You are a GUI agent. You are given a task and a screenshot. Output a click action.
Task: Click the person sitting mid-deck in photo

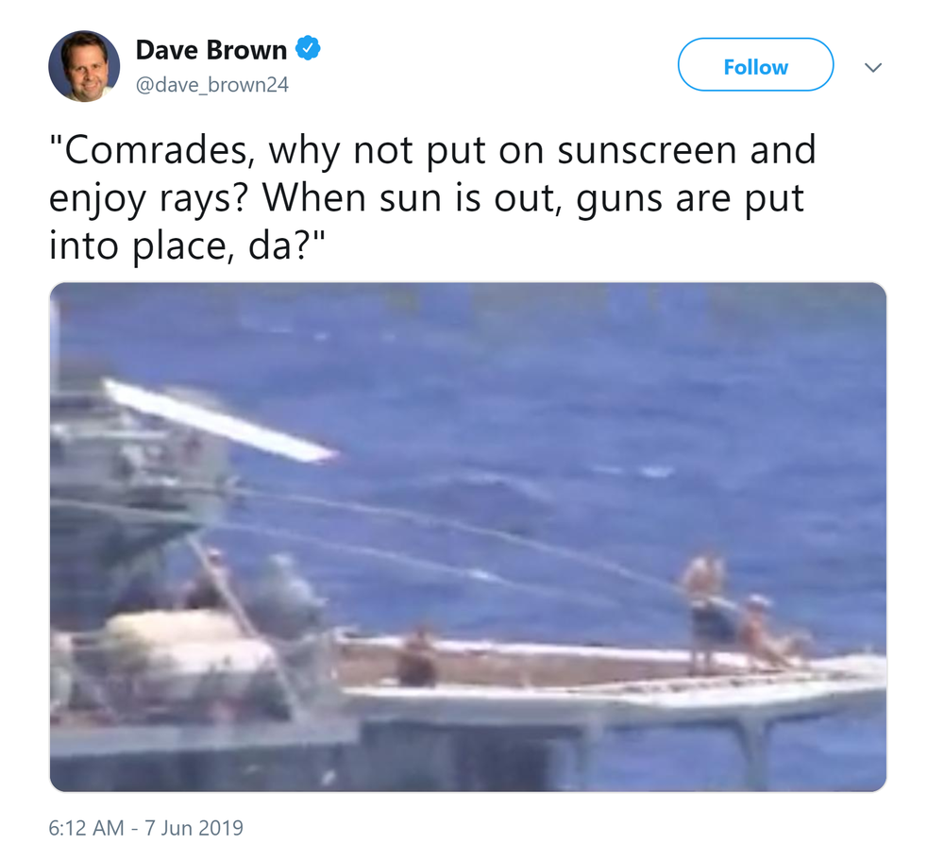417,657
